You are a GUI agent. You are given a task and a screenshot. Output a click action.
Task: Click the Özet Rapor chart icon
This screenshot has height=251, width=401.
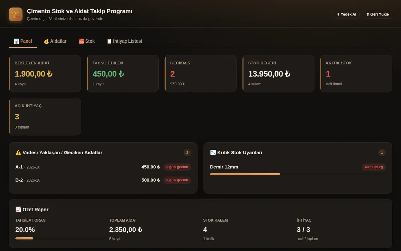[x=18, y=210]
